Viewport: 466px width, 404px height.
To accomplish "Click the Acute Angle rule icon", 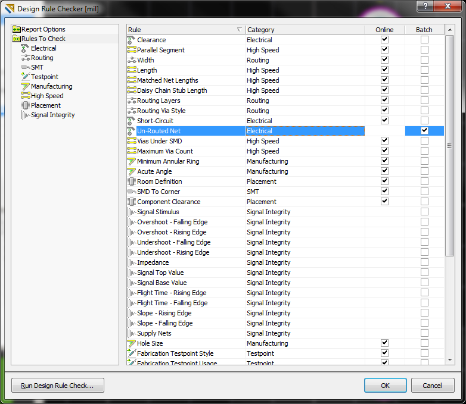I will point(131,171).
